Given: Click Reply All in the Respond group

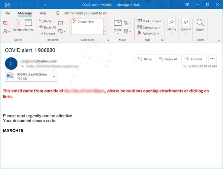Looking at the screenshot, I should click(x=47, y=27).
